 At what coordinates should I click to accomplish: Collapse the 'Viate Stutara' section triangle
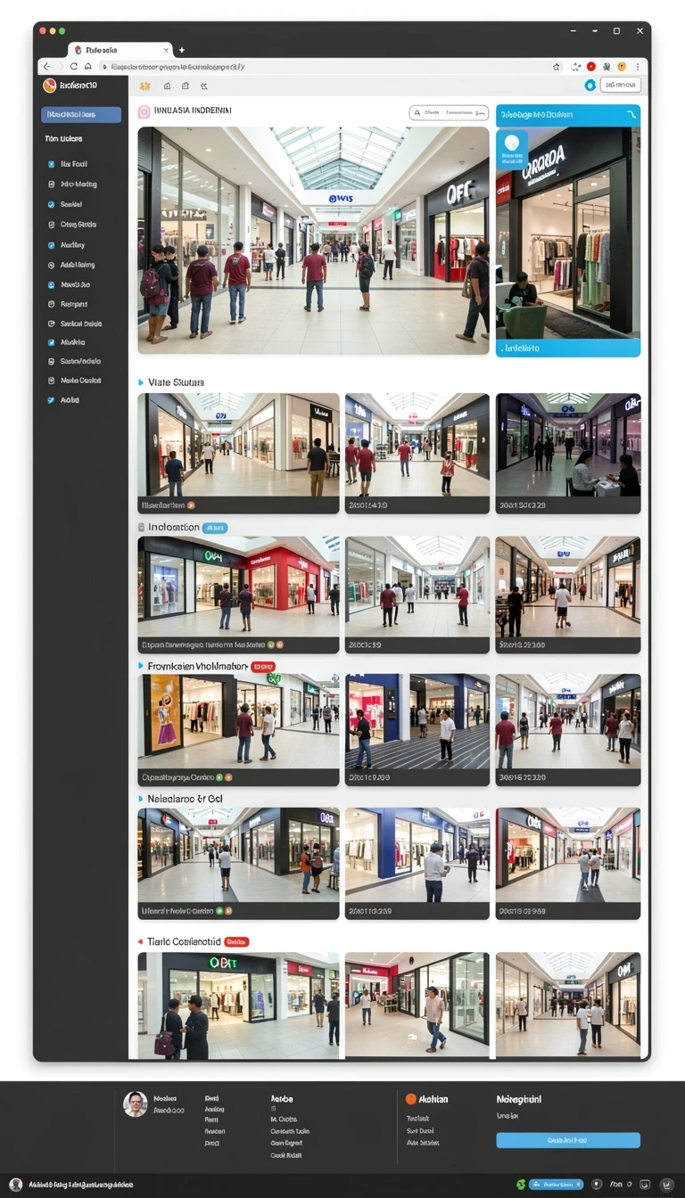pos(141,382)
